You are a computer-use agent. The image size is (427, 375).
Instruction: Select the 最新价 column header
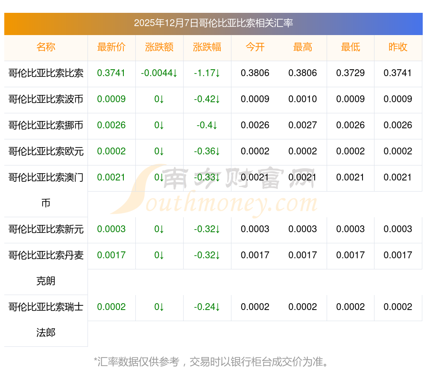(x=111, y=47)
